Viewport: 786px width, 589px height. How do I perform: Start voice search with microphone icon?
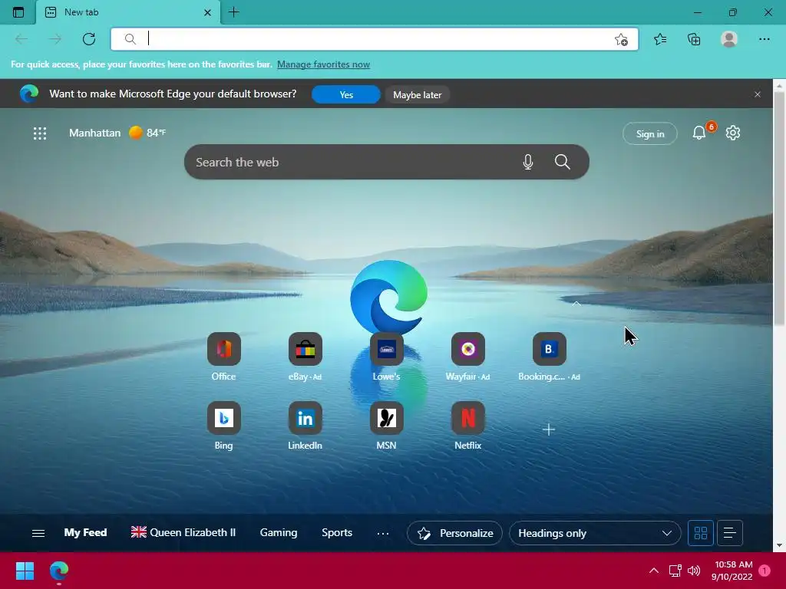point(528,162)
